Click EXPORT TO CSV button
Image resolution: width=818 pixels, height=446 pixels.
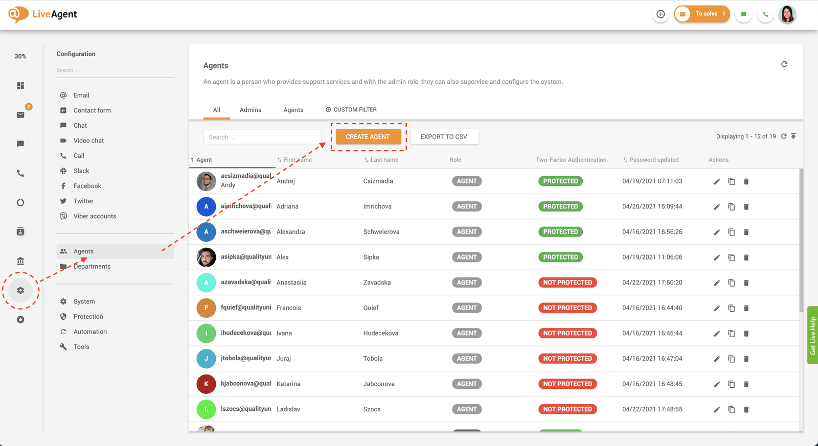point(444,137)
